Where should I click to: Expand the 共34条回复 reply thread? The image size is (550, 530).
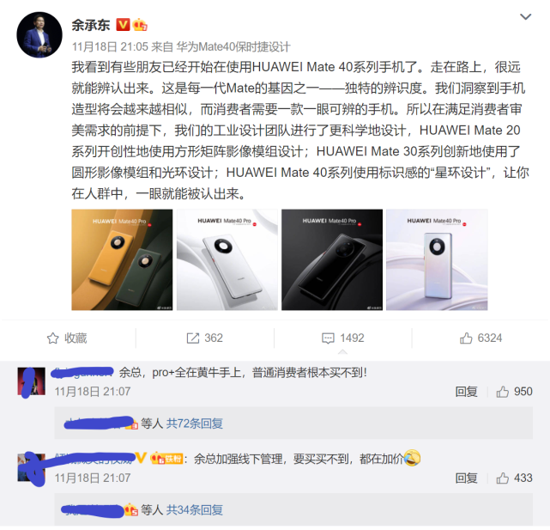[194, 509]
